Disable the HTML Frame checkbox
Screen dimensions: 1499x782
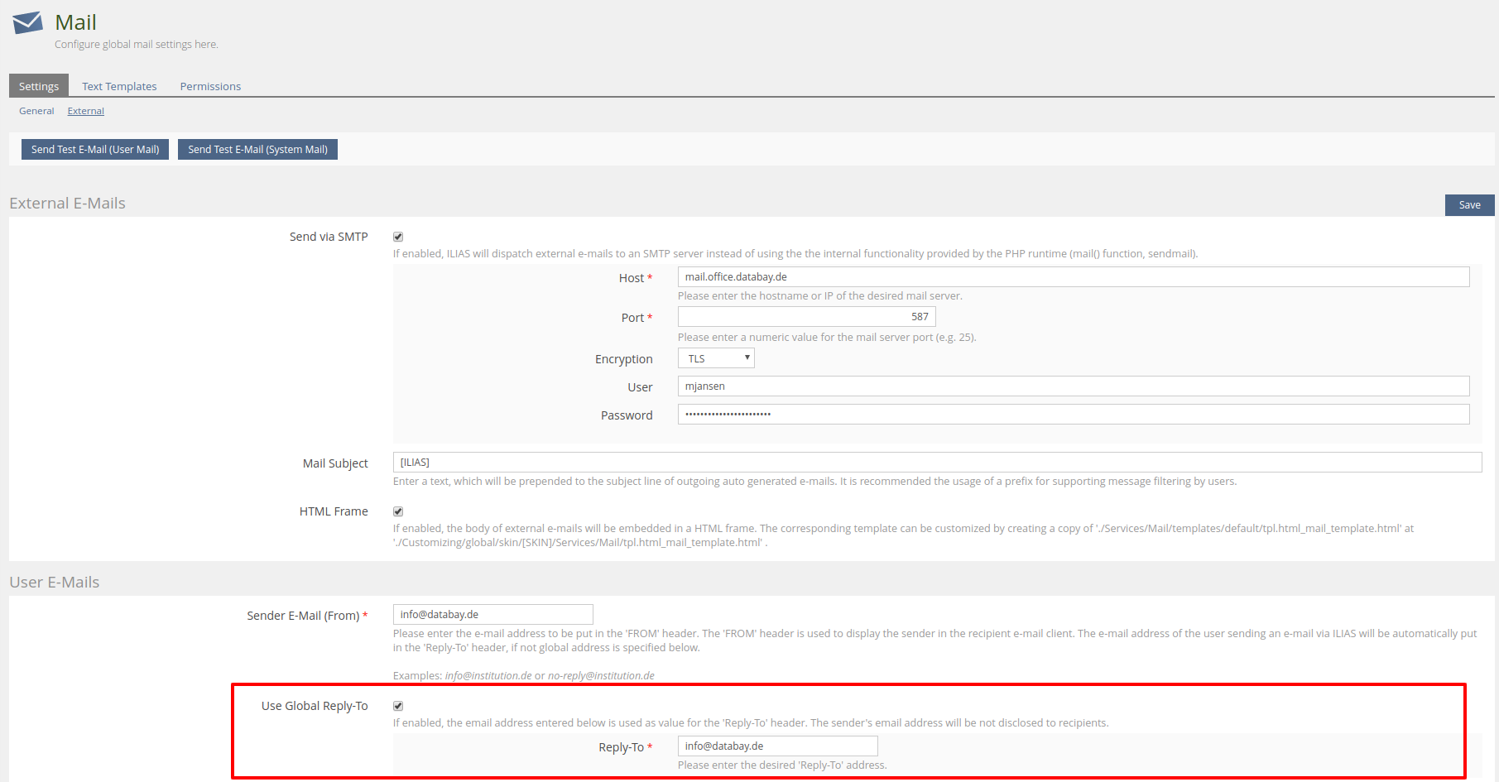click(398, 511)
